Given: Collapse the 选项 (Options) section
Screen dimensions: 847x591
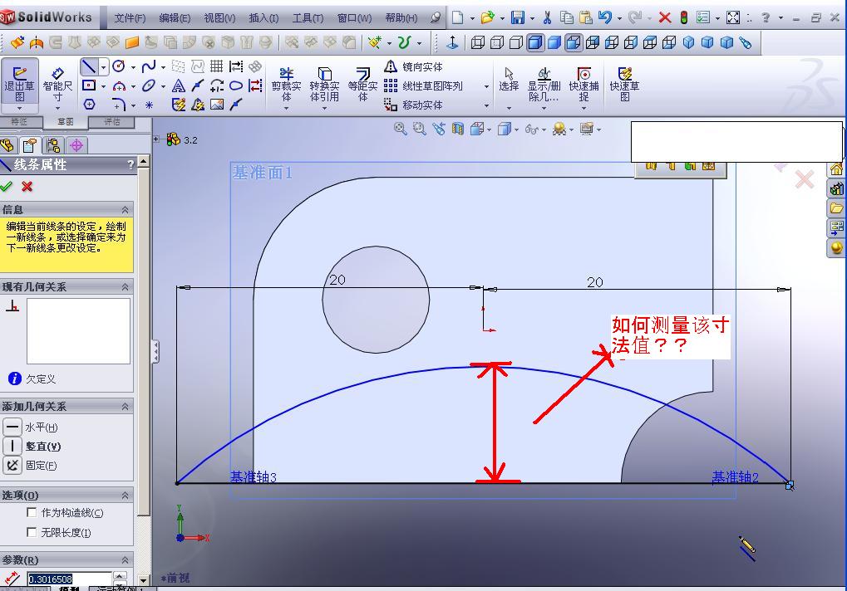Looking at the screenshot, I should coord(126,495).
